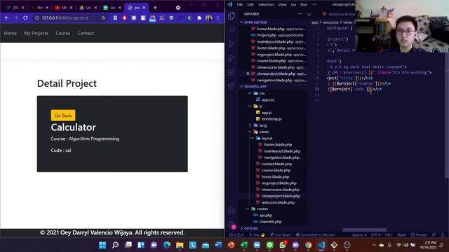Screen dimensions: 449x252
Task: Open the Course nav link
Action: 63,33
